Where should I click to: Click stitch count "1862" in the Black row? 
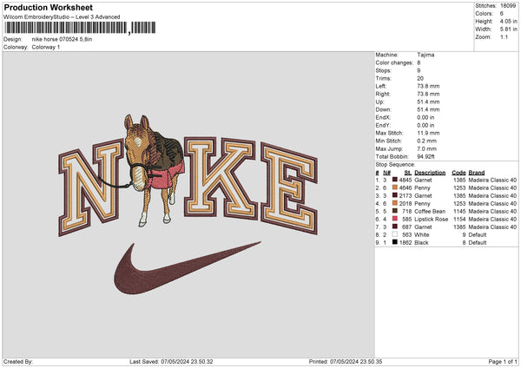click(406, 243)
